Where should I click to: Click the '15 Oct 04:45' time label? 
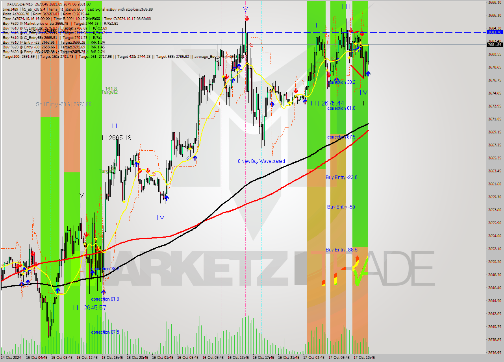point(37,358)
